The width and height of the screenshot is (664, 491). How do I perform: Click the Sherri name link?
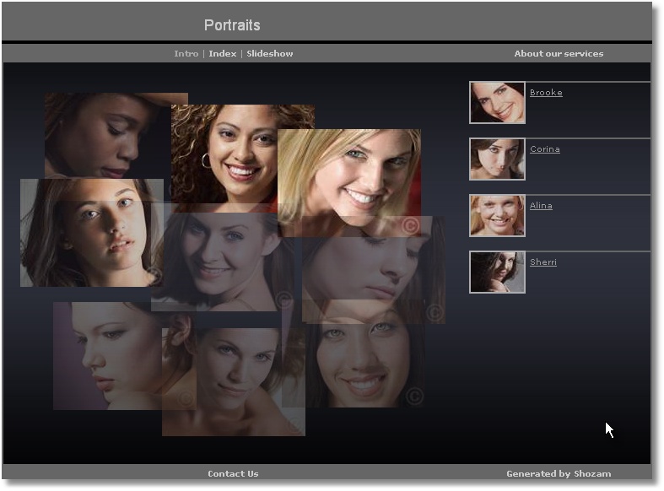coord(543,262)
